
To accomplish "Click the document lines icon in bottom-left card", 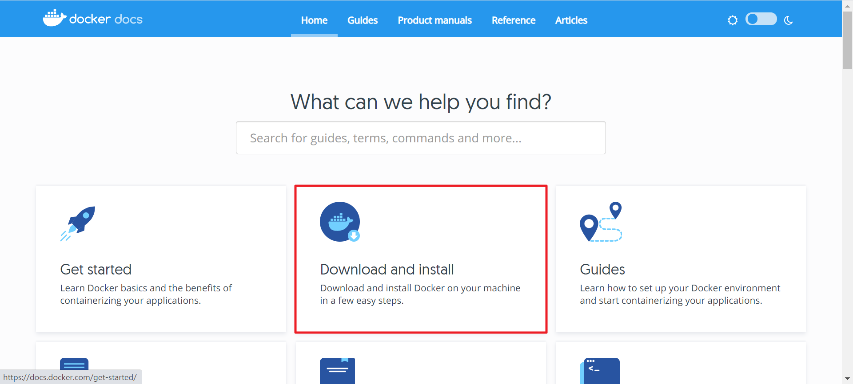I will 74,364.
